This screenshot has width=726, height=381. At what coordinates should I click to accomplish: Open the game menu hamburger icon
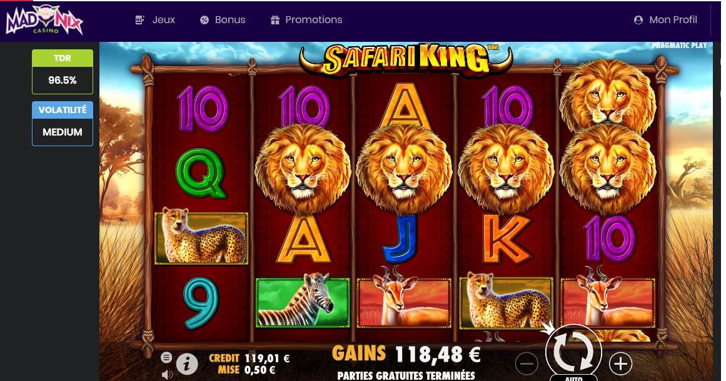point(166,357)
